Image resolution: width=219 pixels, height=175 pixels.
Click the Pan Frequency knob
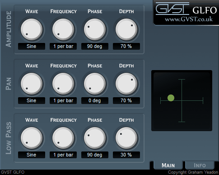click(63, 84)
